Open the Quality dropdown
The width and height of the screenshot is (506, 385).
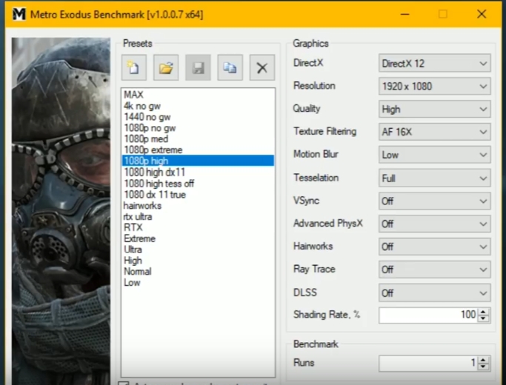pos(434,109)
